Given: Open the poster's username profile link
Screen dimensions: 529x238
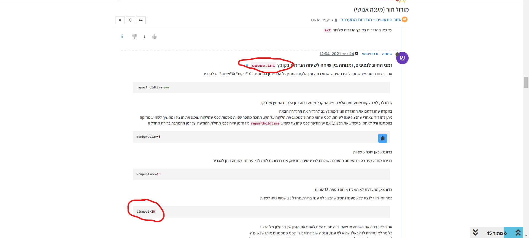Looking at the screenshot, I should click(x=377, y=54).
